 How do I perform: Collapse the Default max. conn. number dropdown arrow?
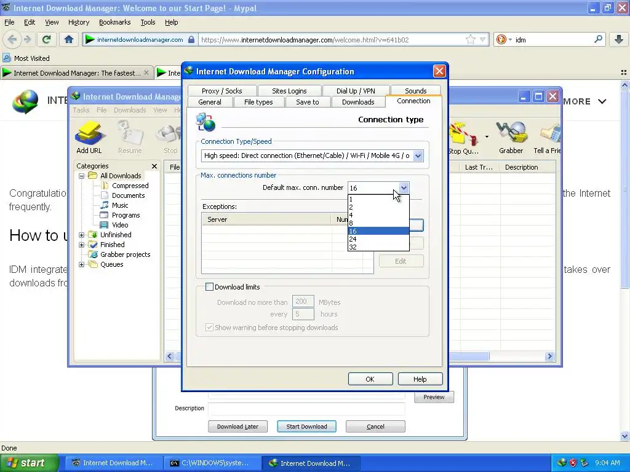point(404,187)
